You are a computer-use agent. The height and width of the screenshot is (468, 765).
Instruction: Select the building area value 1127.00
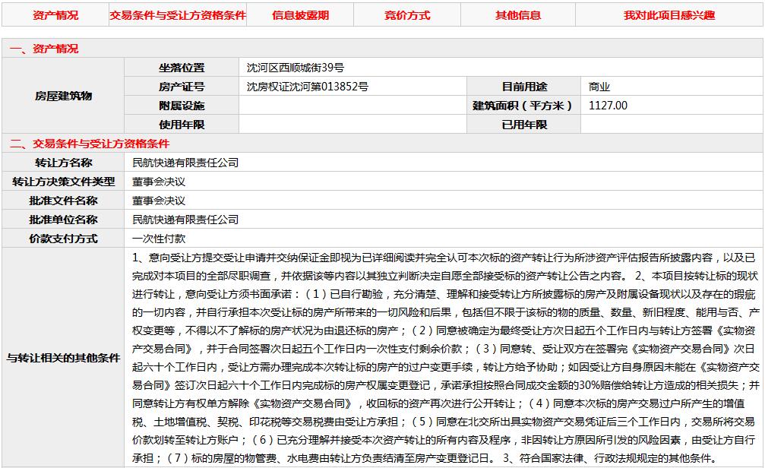(x=608, y=106)
